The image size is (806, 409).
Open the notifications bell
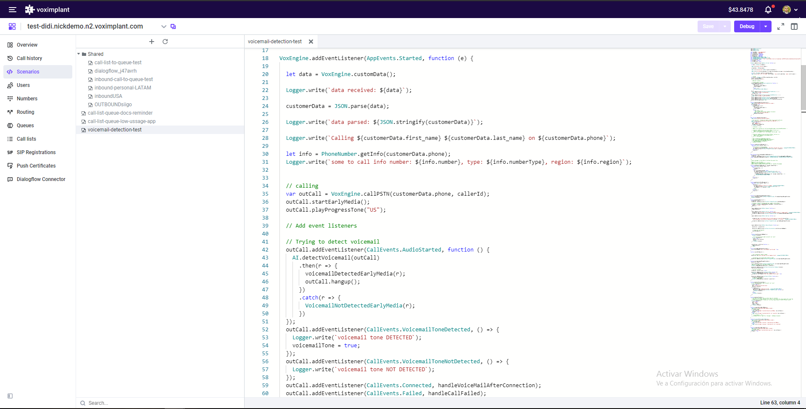coord(768,10)
